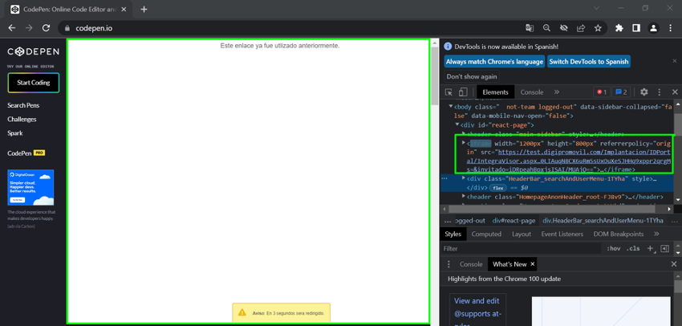
Task: Click the share page icon in address bar
Action: click(581, 28)
